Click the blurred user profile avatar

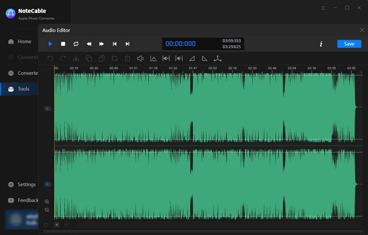(16, 219)
